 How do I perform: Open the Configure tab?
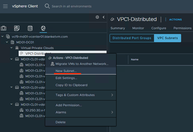(x=159, y=28)
